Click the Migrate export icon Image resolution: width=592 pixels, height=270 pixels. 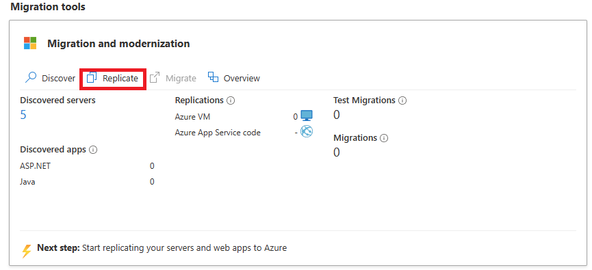point(155,78)
